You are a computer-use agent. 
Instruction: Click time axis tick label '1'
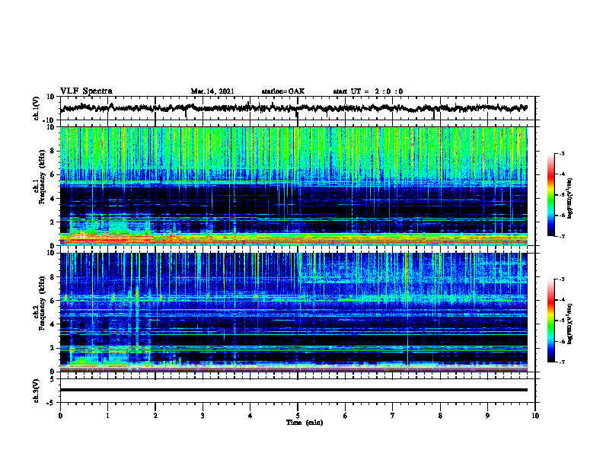click(107, 416)
